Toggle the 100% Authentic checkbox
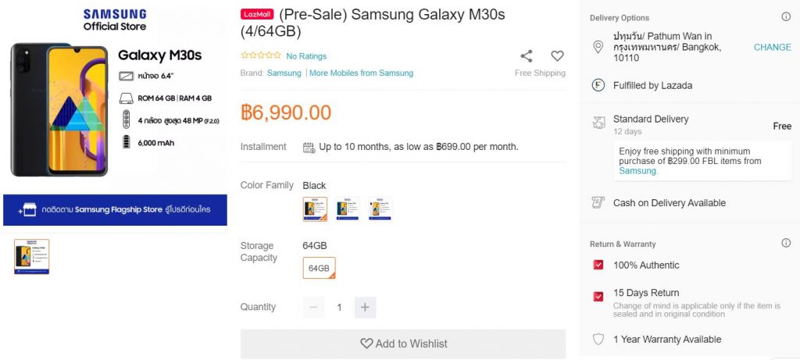Image resolution: width=800 pixels, height=360 pixels. pos(598,266)
